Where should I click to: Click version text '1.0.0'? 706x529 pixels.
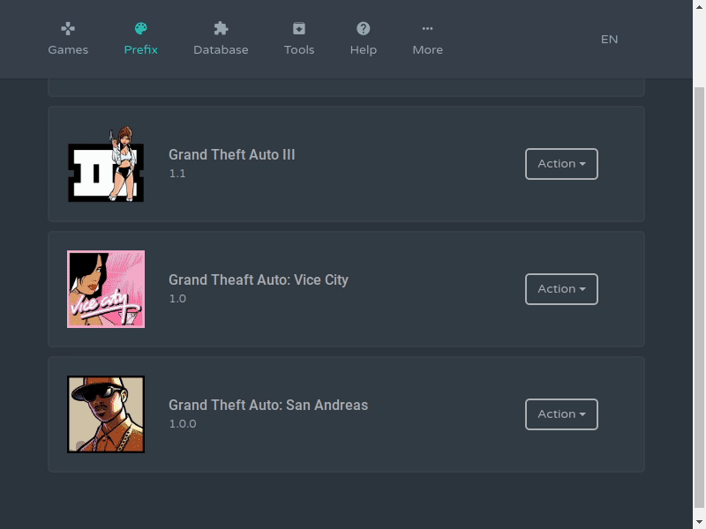tap(183, 424)
